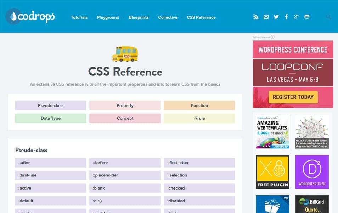338x213 pixels.
Task: Click the GitHub octocat icon
Action: (307, 16)
